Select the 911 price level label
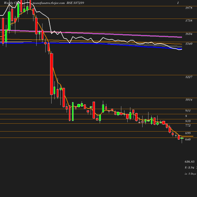 point(188,111)
